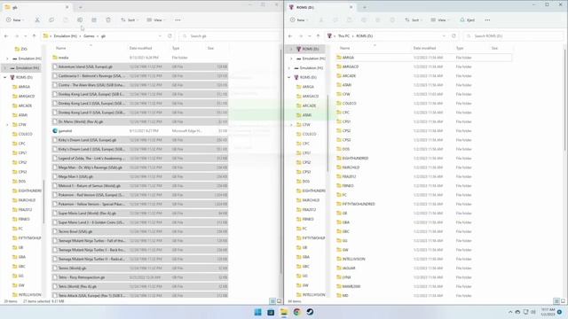The height and width of the screenshot is (319, 568).
Task: Refresh the ROMS (D:) window
Action: 454,36
